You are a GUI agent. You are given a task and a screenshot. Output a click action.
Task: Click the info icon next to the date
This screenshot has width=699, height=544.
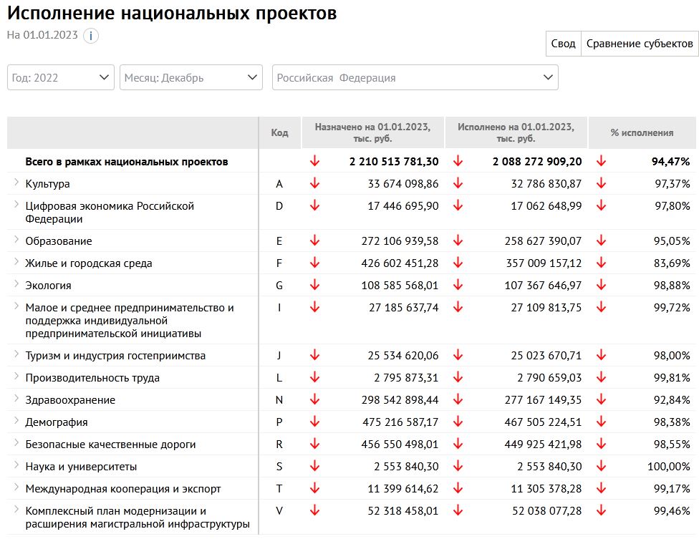pyautogui.click(x=91, y=36)
